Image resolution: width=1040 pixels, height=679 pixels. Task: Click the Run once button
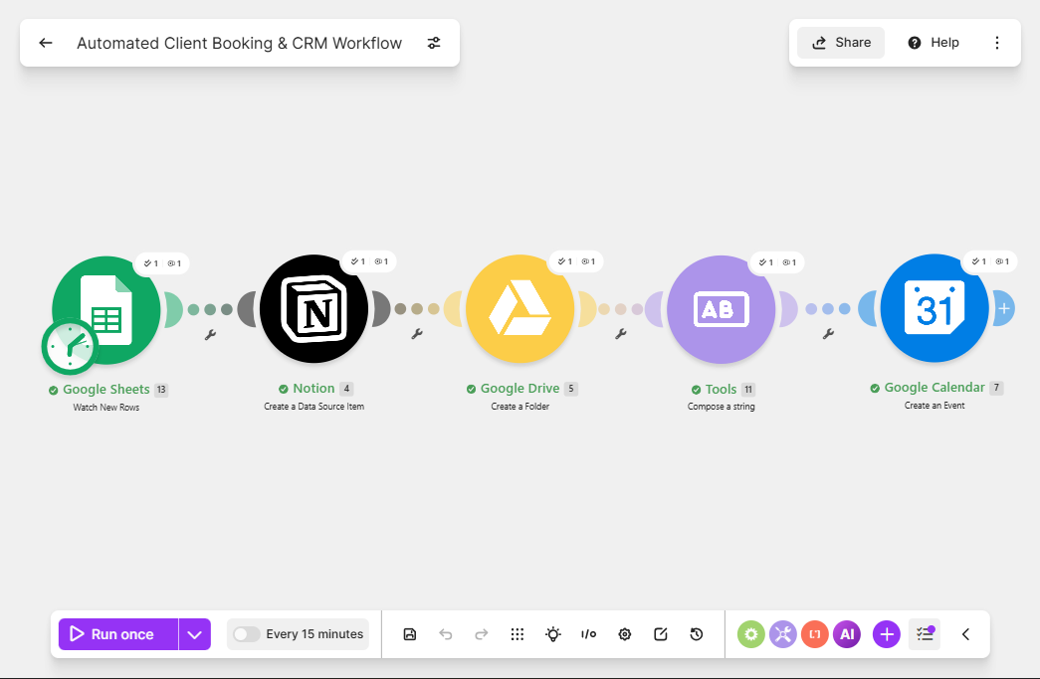(x=118, y=634)
